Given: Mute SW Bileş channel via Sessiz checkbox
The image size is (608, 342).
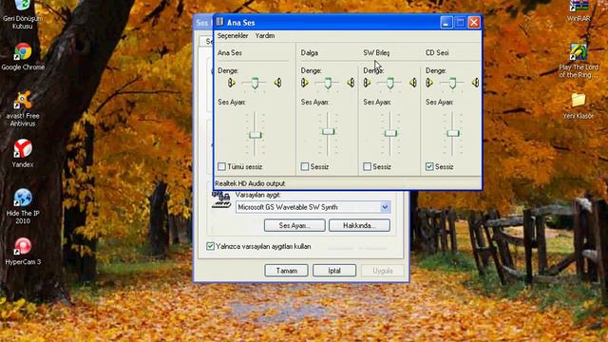Looking at the screenshot, I should (368, 167).
